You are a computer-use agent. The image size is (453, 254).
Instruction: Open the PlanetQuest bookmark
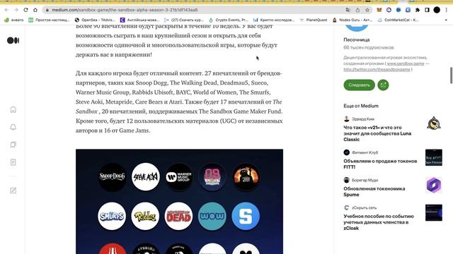pyautogui.click(x=314, y=20)
